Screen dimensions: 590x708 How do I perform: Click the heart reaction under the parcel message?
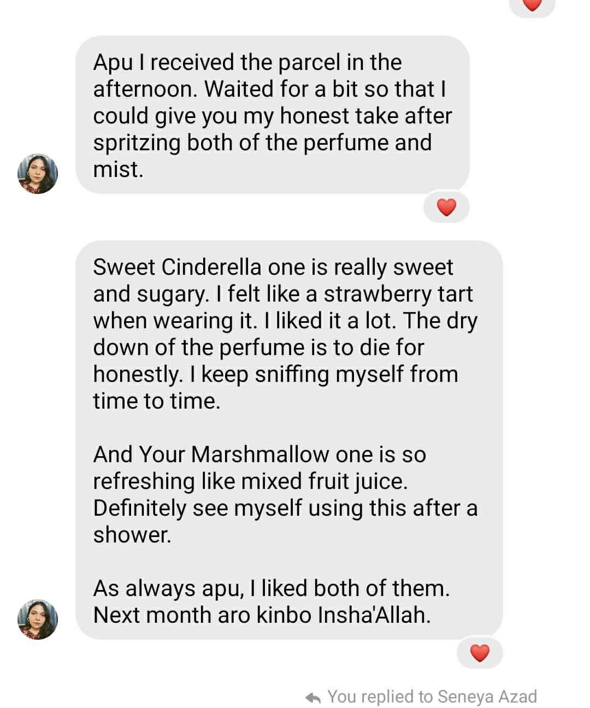click(446, 207)
